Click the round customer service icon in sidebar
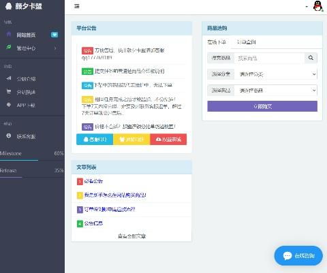Viewport: 327px width, 273px height. coord(9,135)
